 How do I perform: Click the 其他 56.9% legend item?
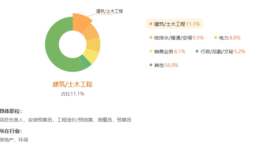[x=164, y=65]
